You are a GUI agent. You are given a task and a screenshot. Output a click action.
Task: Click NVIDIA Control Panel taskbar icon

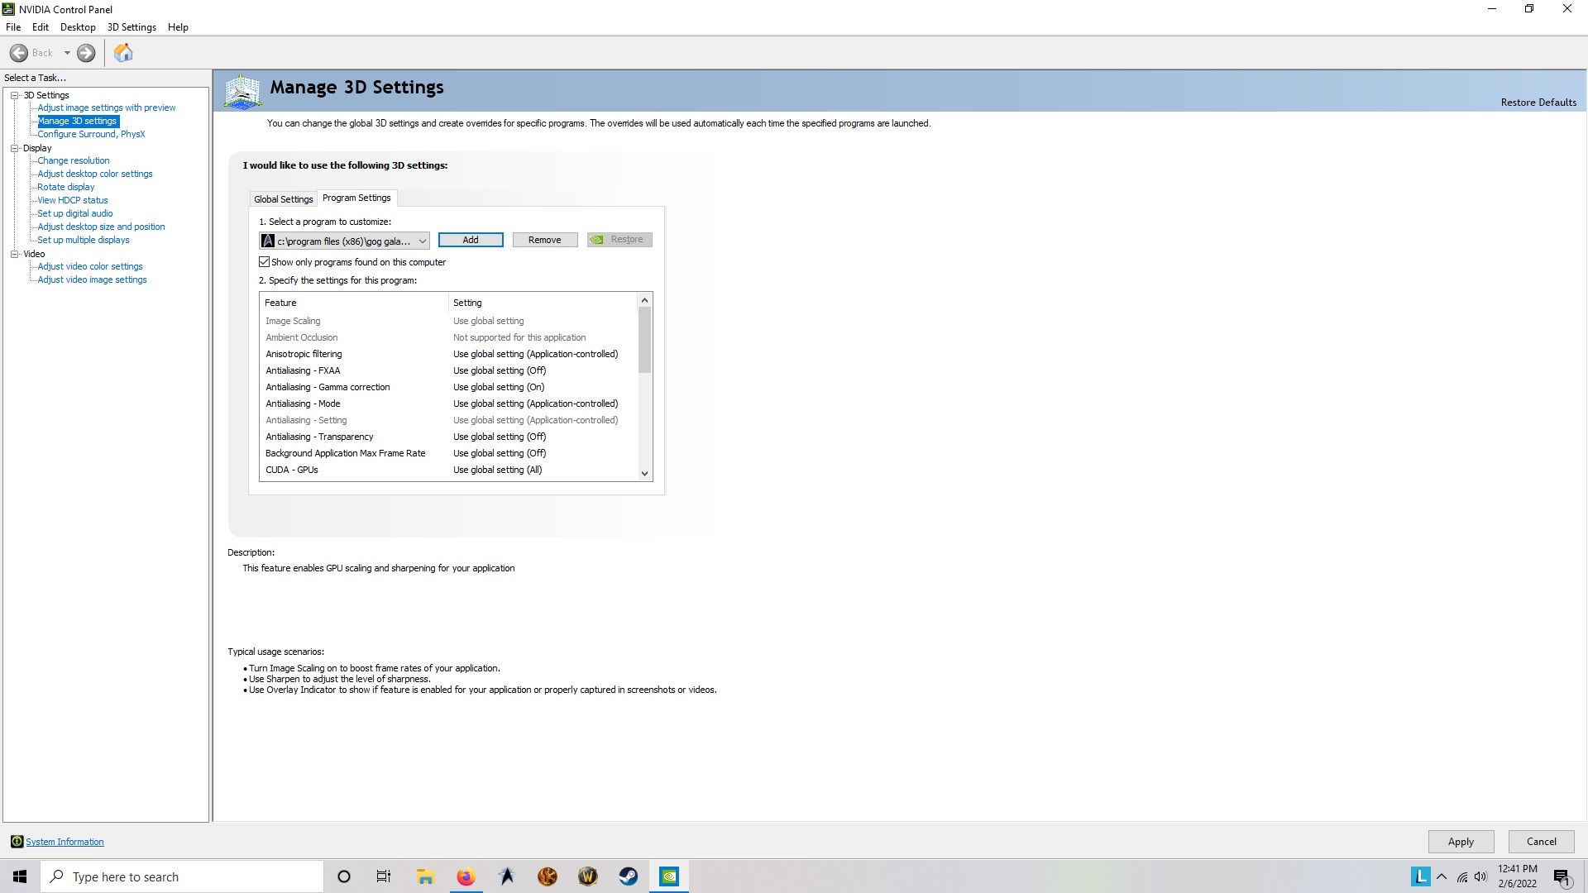click(x=669, y=876)
